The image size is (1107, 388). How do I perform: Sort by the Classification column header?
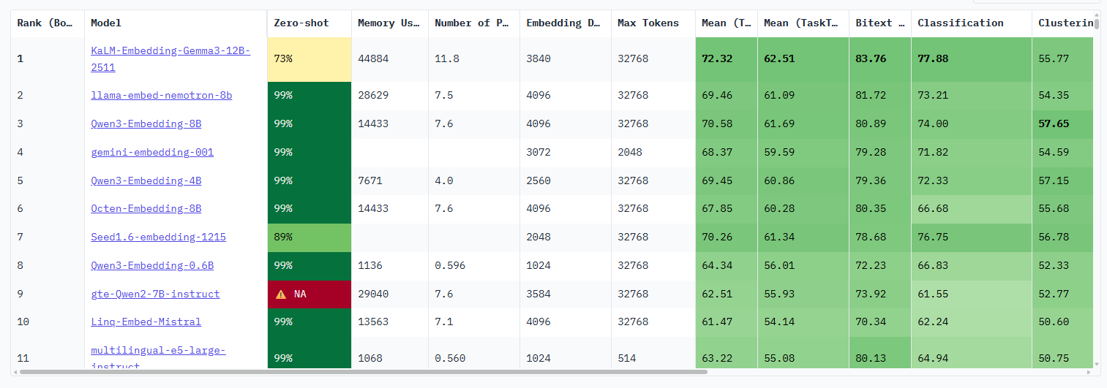pyautogui.click(x=972, y=23)
